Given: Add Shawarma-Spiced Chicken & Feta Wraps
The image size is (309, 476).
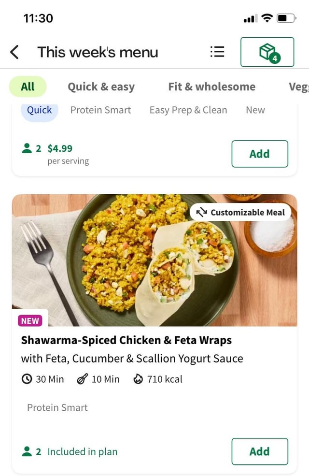Looking at the screenshot, I should point(259,451).
